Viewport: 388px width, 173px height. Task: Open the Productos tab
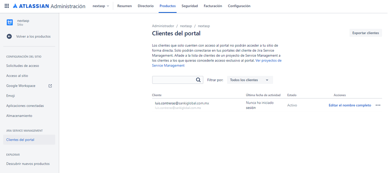click(x=167, y=6)
